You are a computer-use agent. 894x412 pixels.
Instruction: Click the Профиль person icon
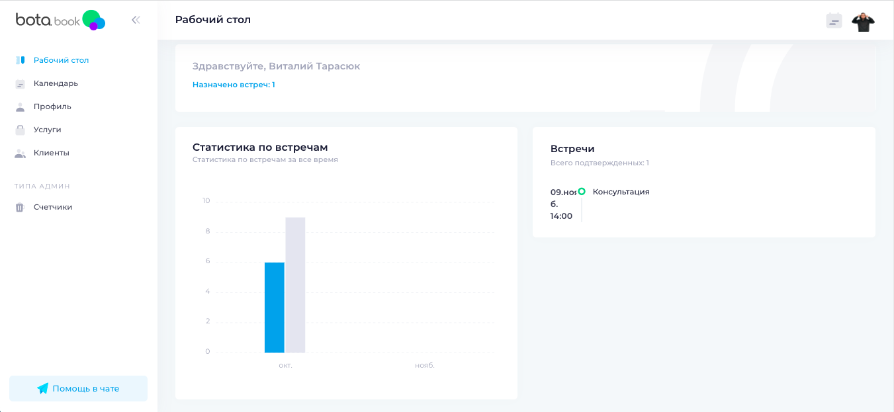click(20, 106)
